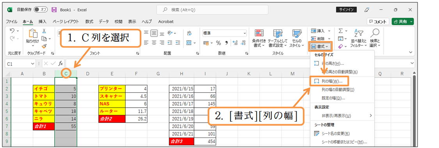439x148 pixels.
Task: Open the Share (共有) dropdown arrow
Action: click(411, 21)
